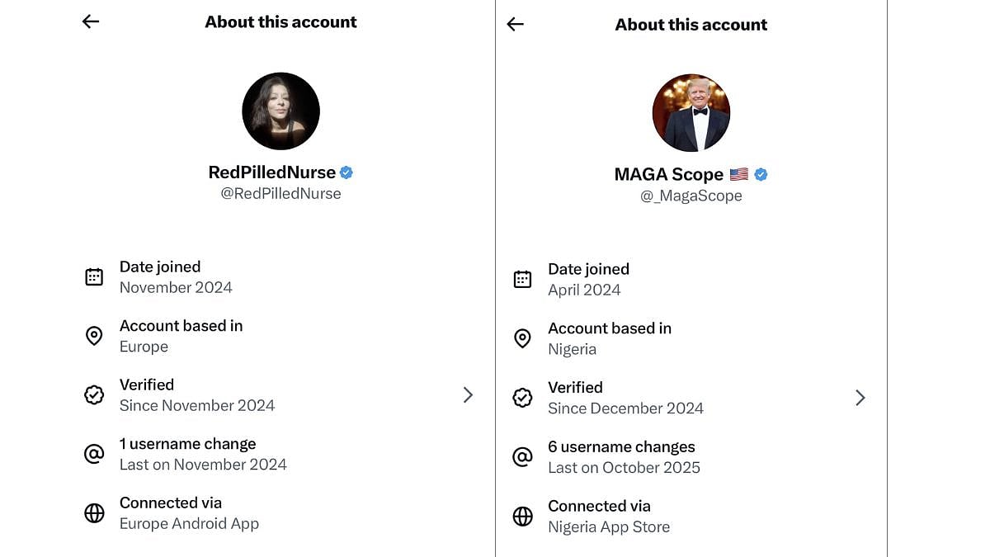
Task: Click the Verified seal icon on MAGA Scope panel
Action: (x=522, y=397)
